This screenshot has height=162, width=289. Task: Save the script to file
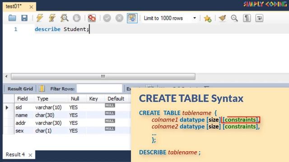tap(24, 18)
